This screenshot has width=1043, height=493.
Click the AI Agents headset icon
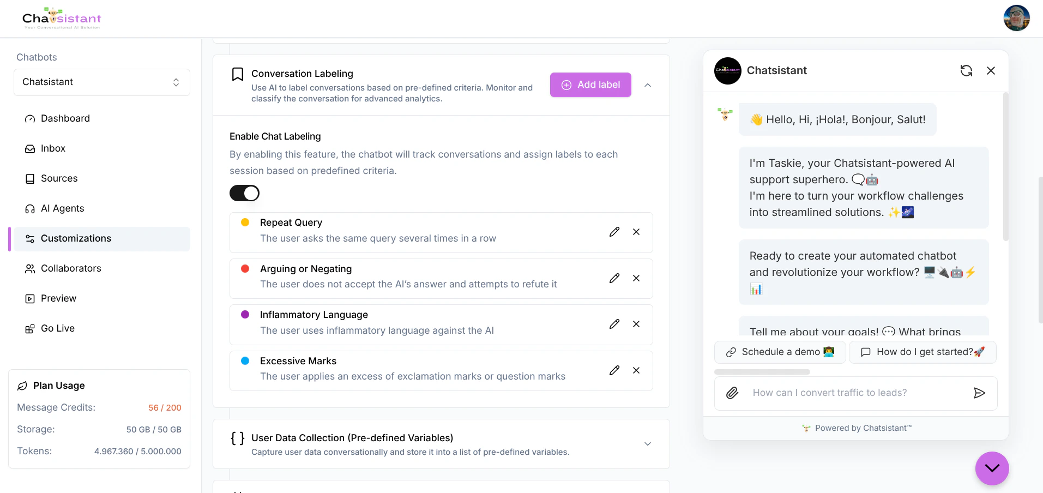coord(30,209)
